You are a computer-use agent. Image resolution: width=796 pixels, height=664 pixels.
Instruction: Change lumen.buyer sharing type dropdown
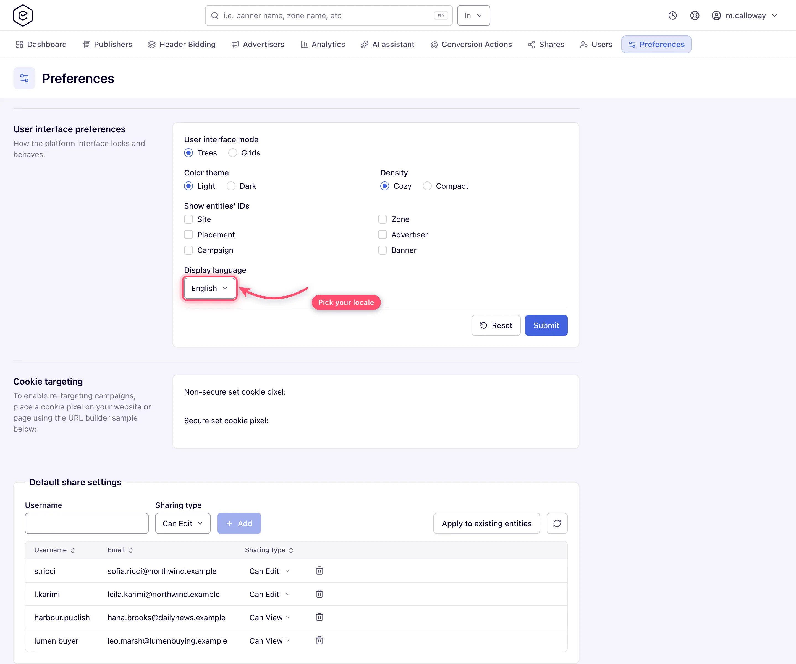pyautogui.click(x=269, y=641)
